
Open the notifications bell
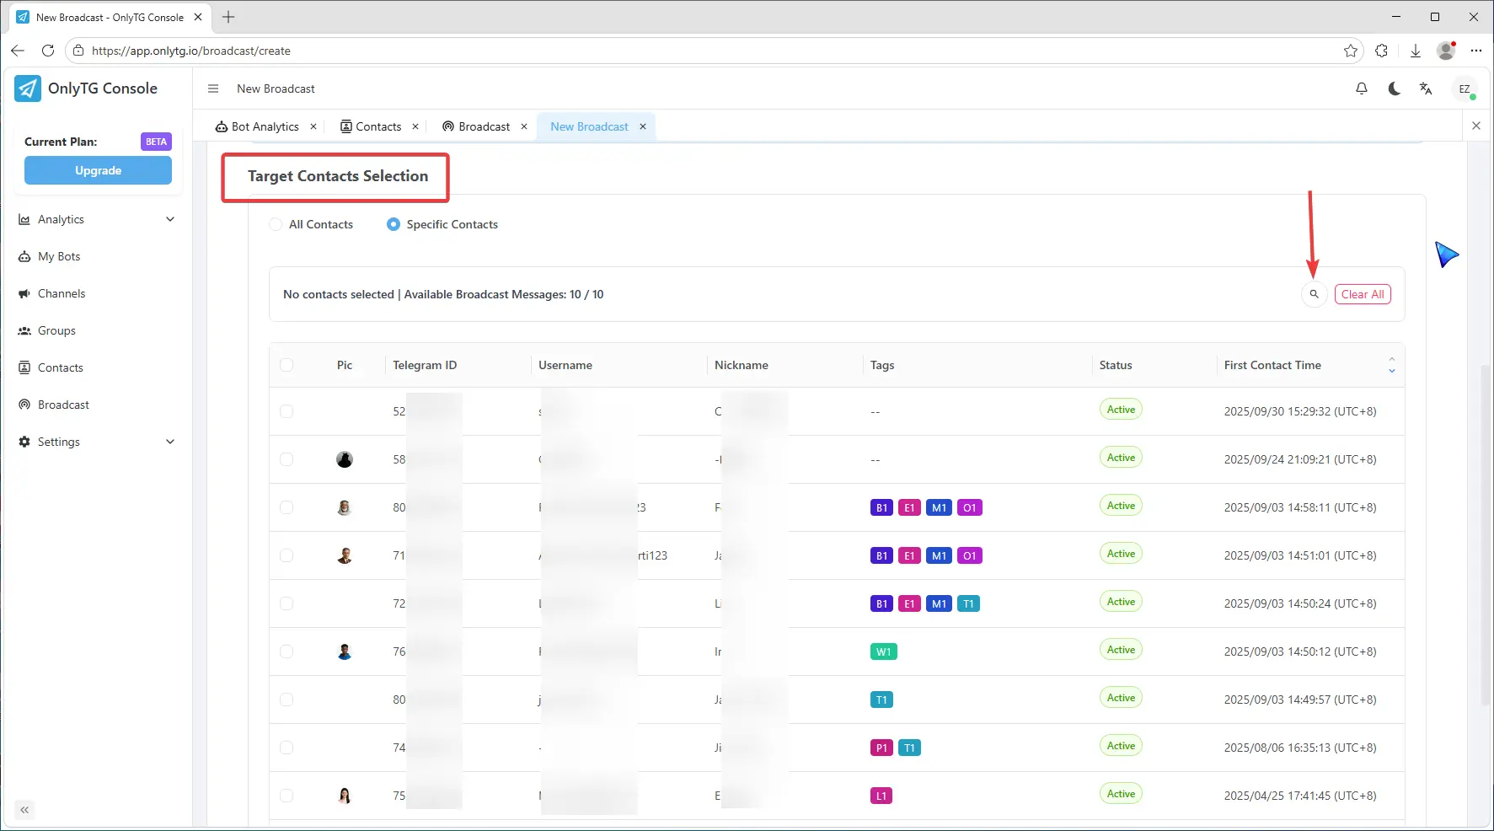coord(1361,88)
